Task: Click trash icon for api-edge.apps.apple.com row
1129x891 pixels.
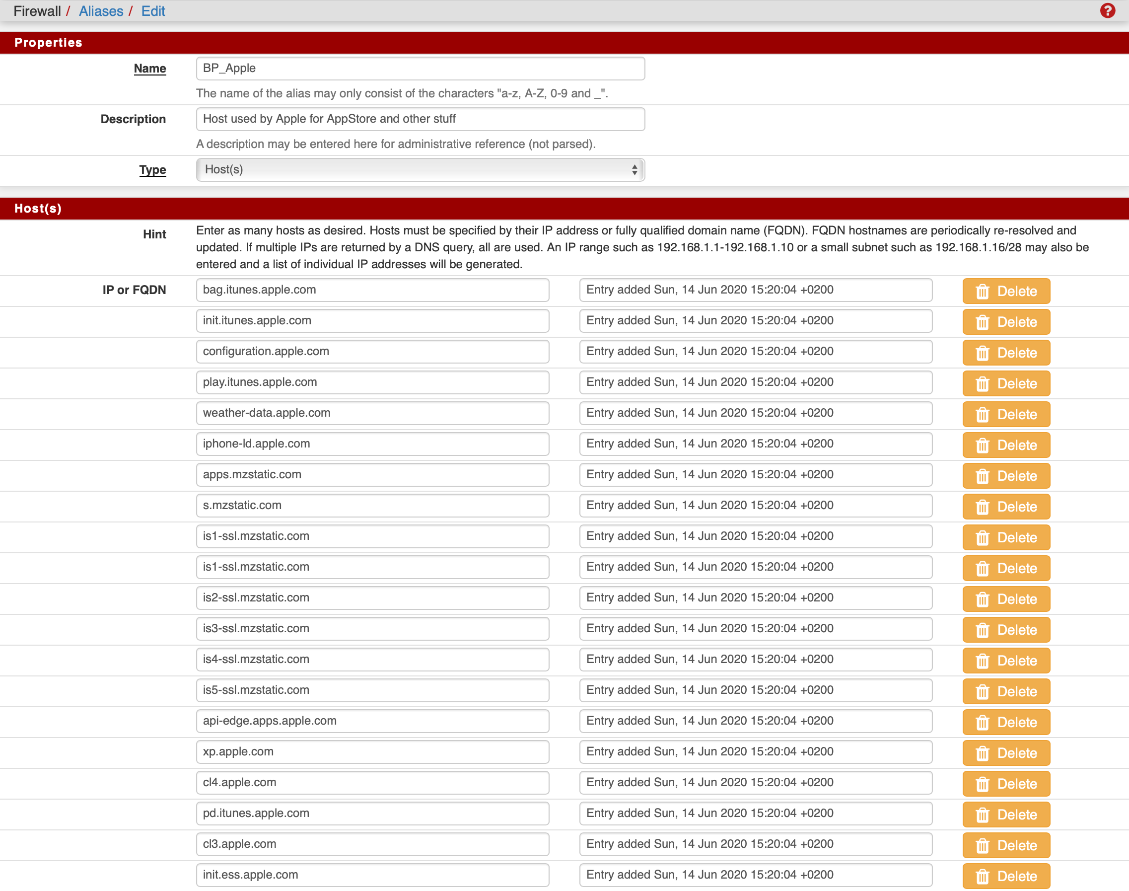Action: [x=983, y=722]
